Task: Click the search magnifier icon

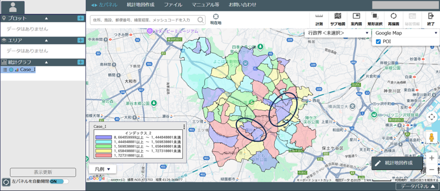Action: (201, 20)
